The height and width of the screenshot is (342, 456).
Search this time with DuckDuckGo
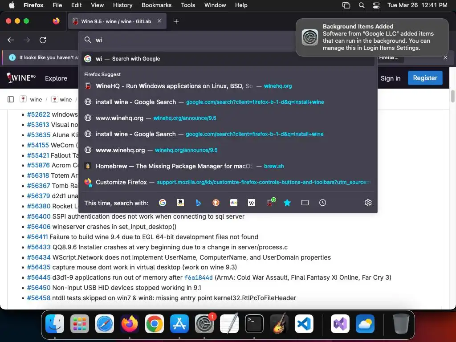click(216, 203)
